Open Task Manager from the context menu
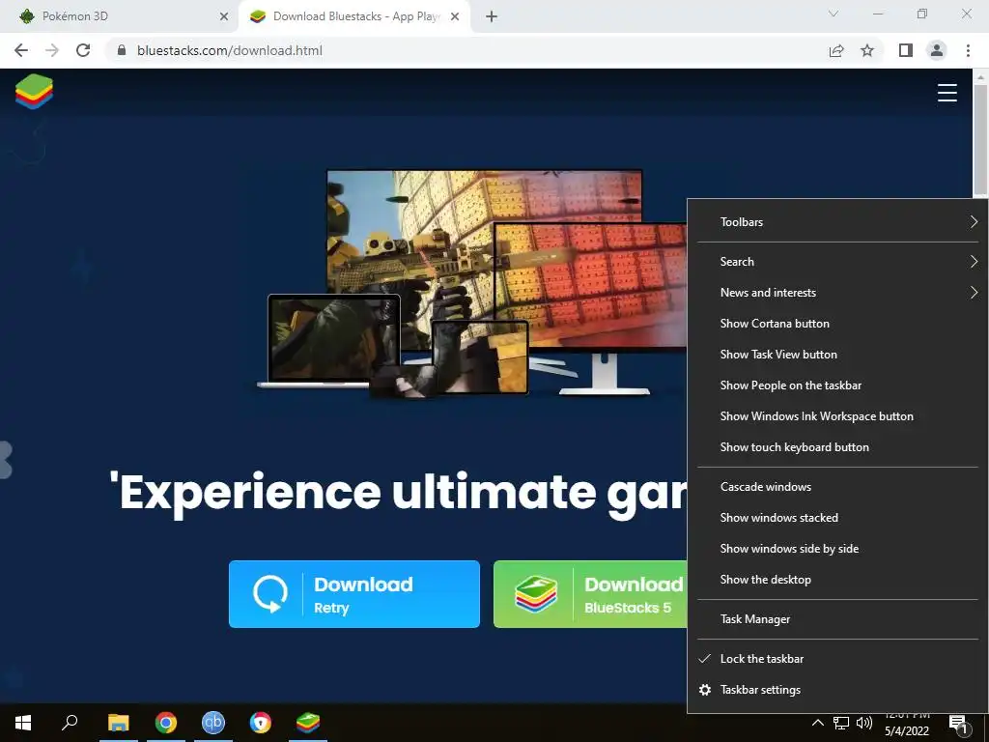Viewport: 989px width, 742px height. [837, 619]
